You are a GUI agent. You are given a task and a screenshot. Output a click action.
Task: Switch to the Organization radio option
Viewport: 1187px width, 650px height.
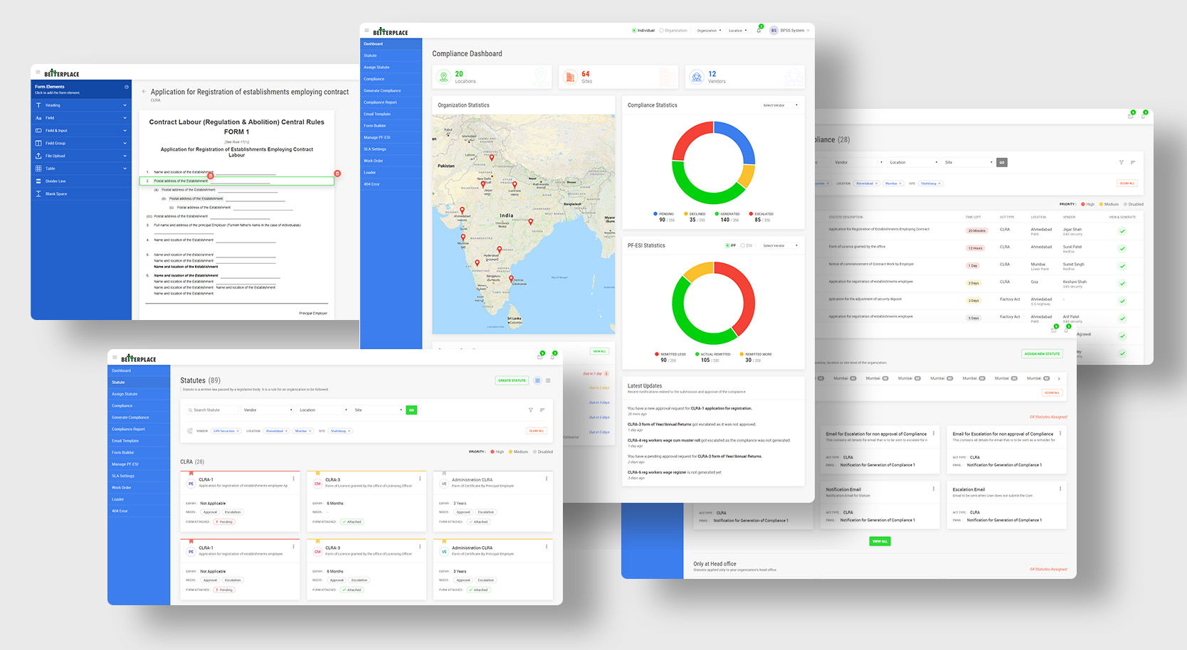click(662, 30)
